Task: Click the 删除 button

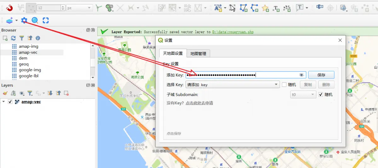Action: pyautogui.click(x=326, y=85)
